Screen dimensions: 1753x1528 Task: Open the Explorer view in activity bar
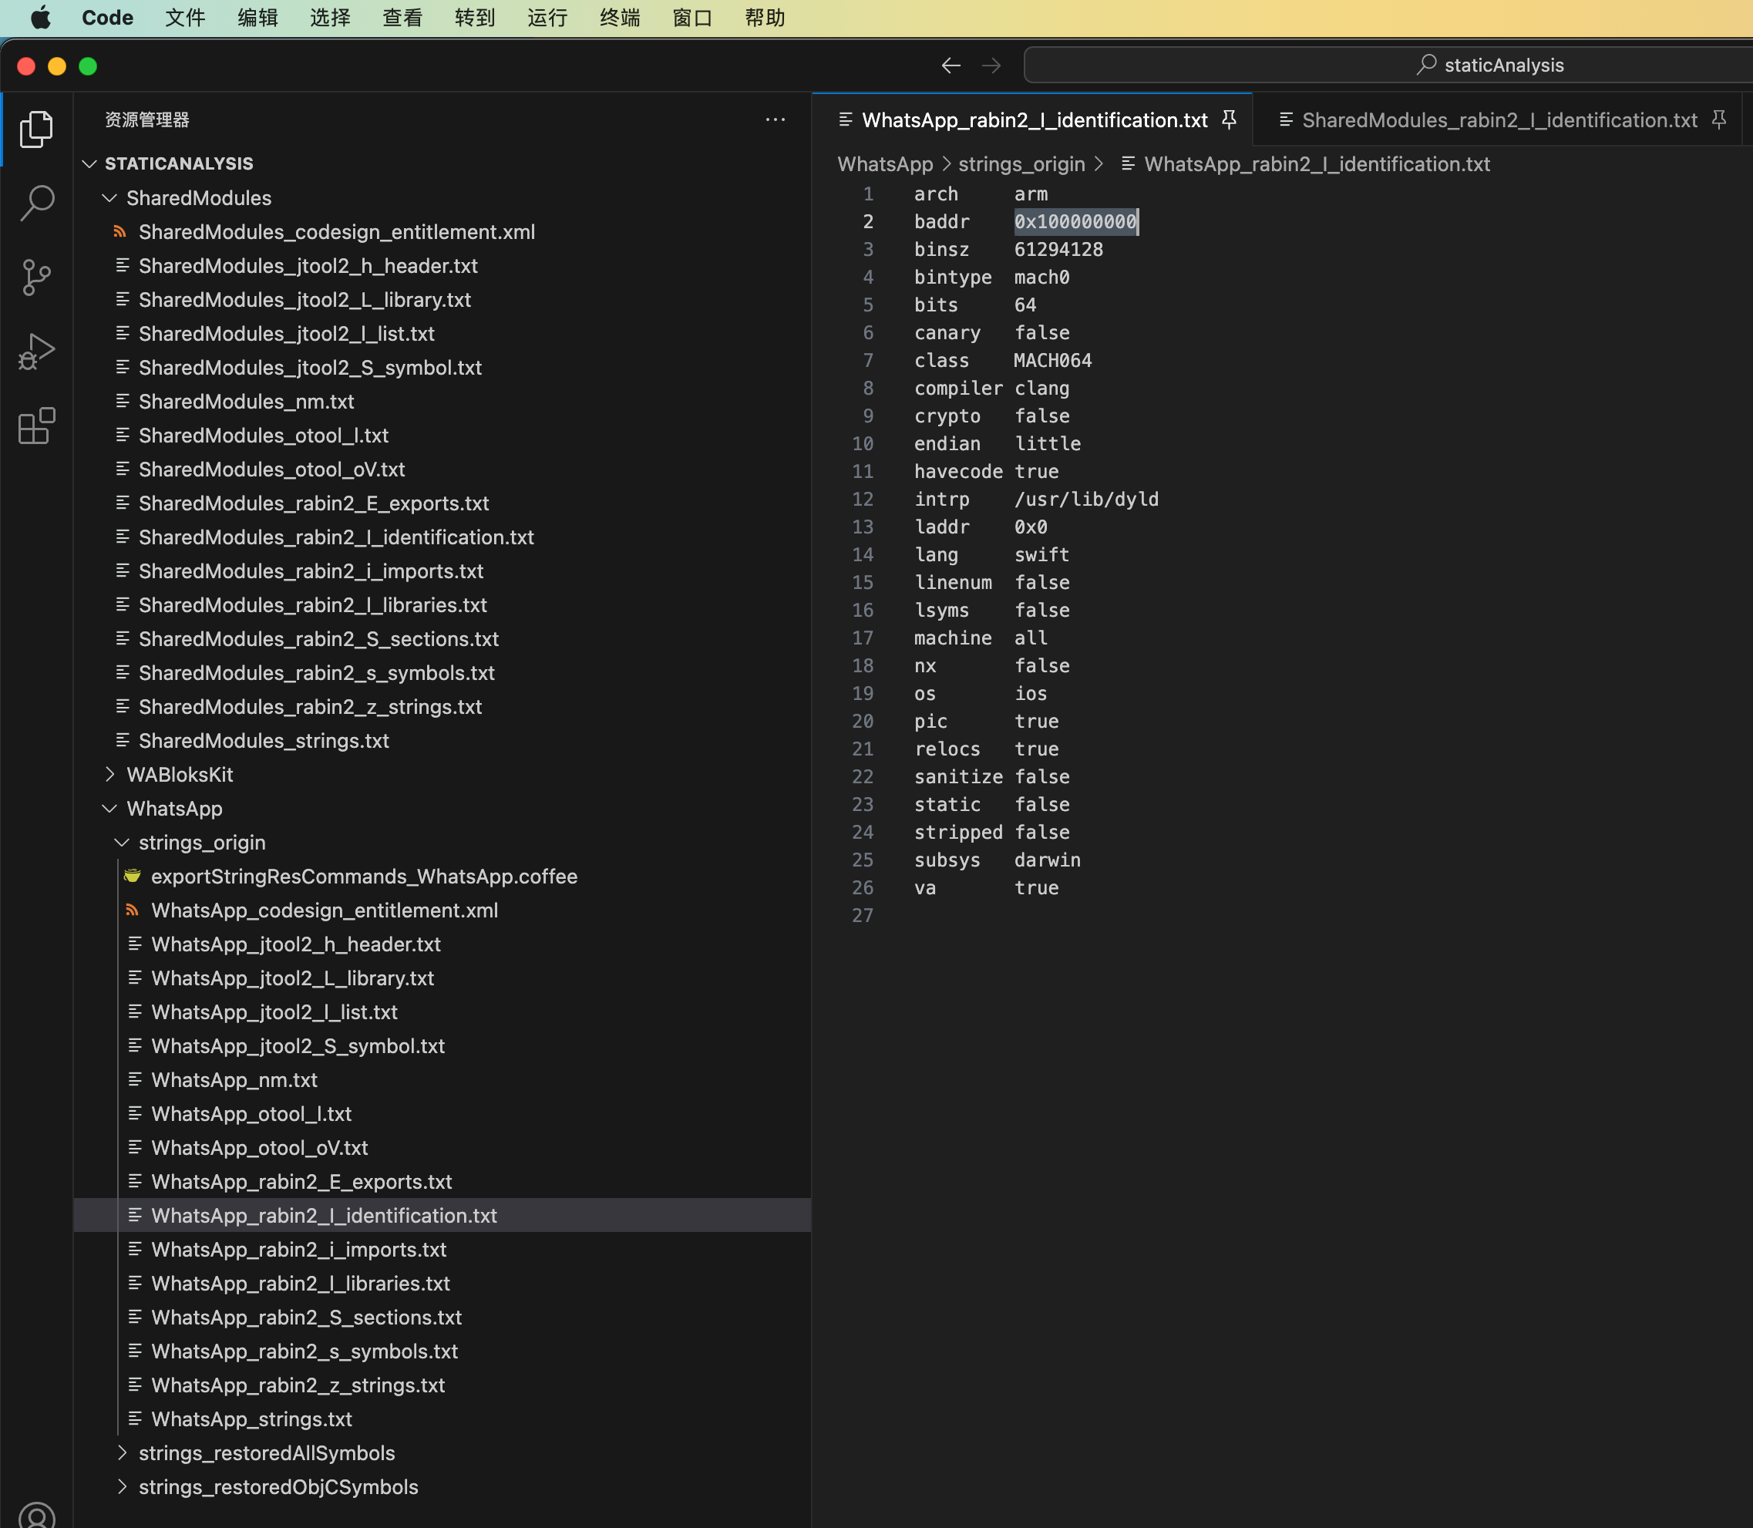point(37,129)
